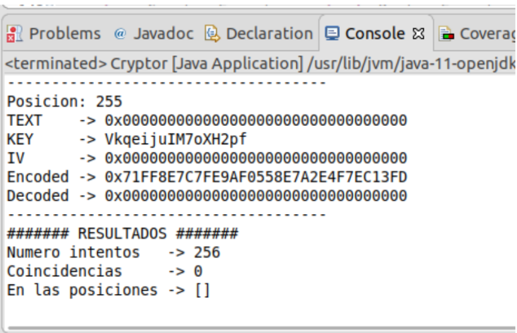Select the Declaration tab
The height and width of the screenshot is (333, 517).
269,34
